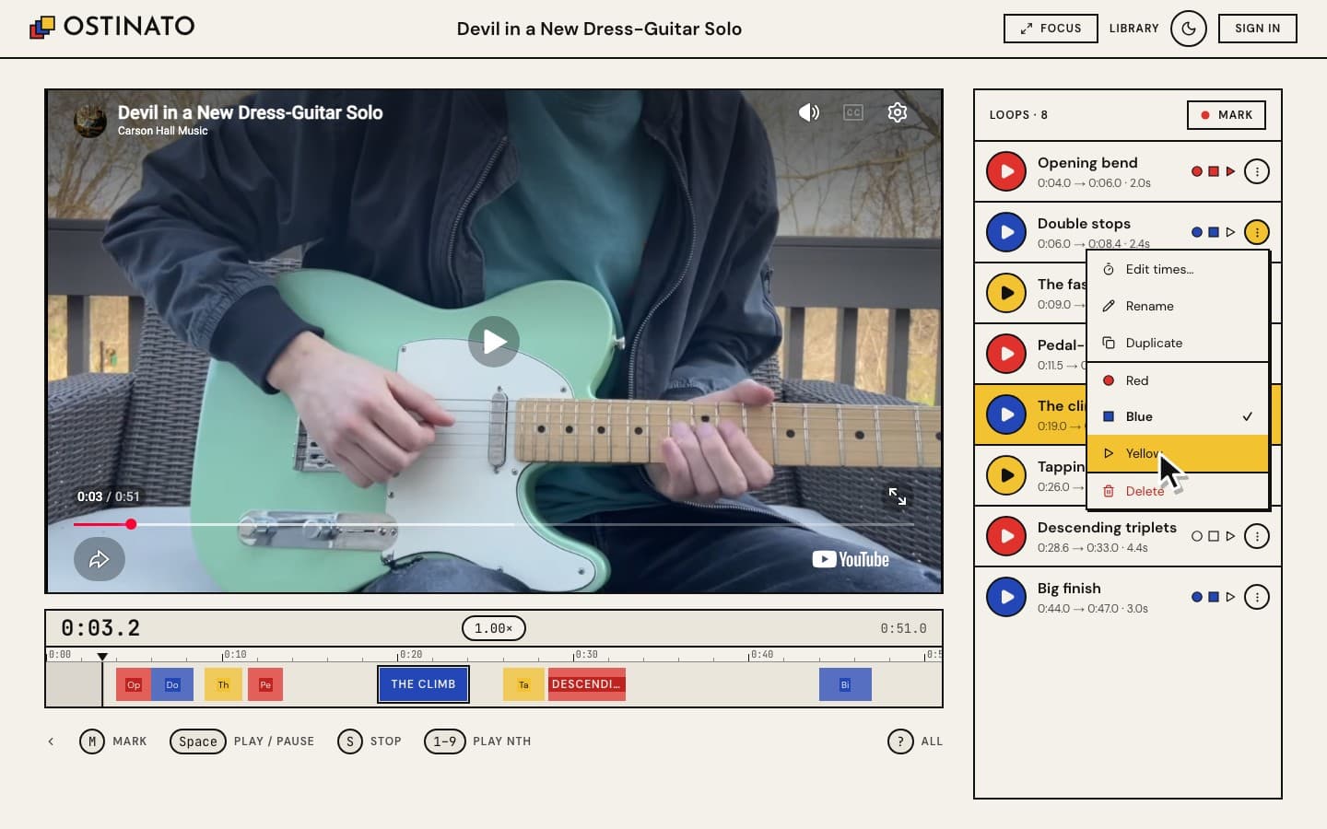Viewport: 1327px width, 829px height.
Task: Select blue circle on Big finish row
Action: tap(1197, 597)
